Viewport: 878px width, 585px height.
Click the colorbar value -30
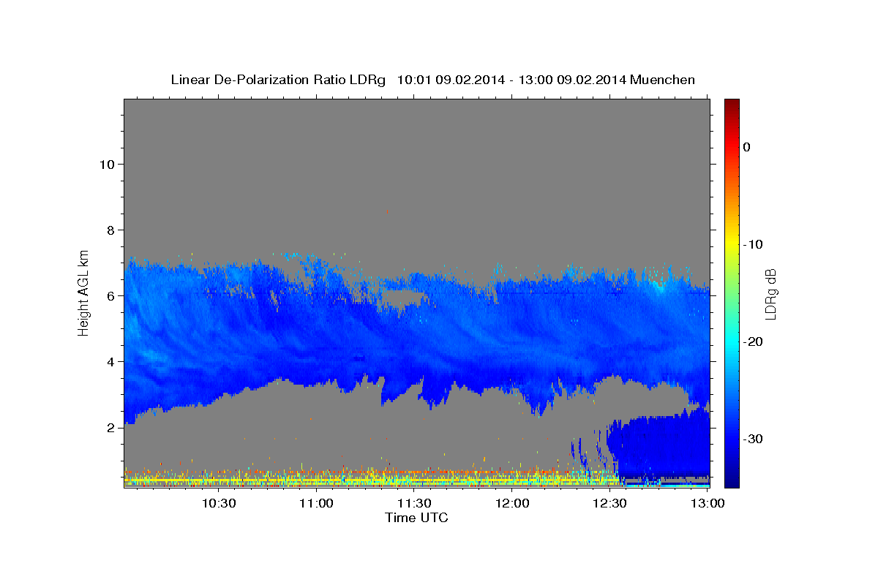(752, 439)
